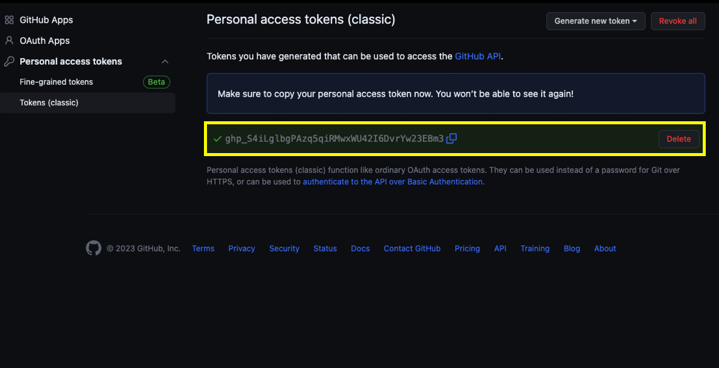
Task: Click the key icon beside Personal access tokens
Action: [x=9, y=61]
